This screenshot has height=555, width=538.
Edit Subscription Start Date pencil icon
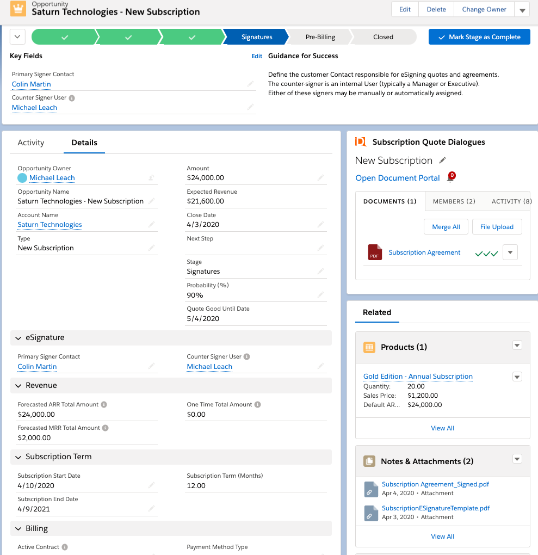[151, 485]
